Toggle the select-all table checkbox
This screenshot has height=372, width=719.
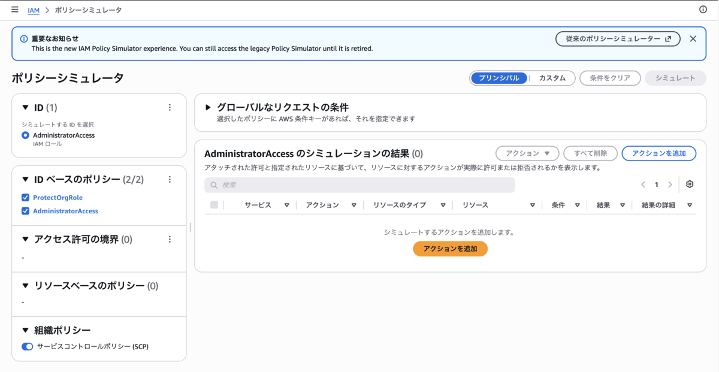click(x=215, y=205)
